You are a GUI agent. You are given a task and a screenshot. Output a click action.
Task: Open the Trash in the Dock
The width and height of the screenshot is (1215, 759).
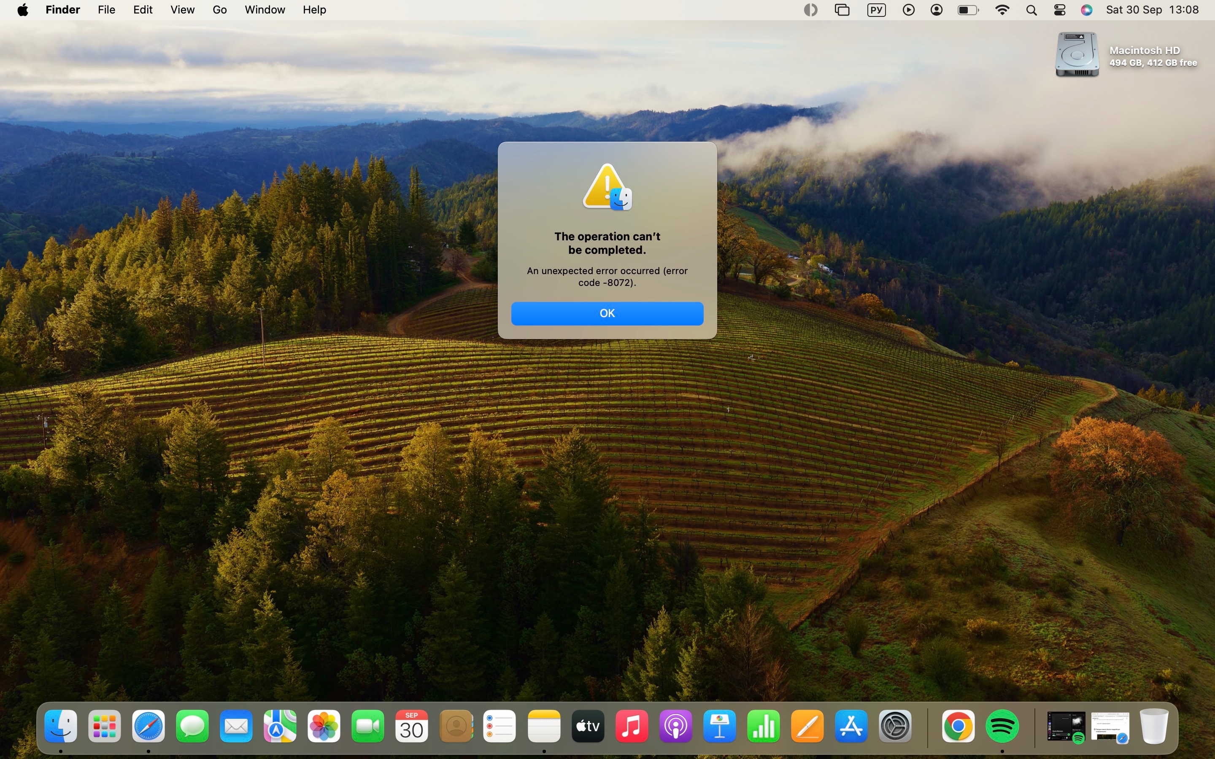(1154, 727)
